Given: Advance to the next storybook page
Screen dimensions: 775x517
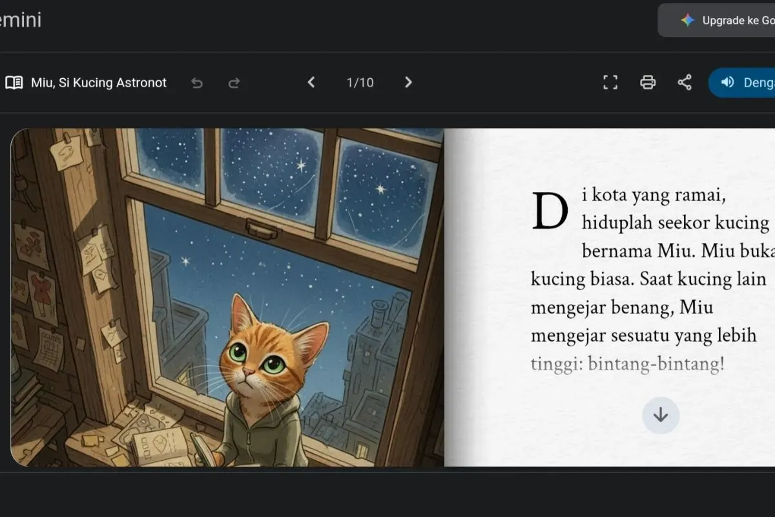Looking at the screenshot, I should tap(408, 82).
